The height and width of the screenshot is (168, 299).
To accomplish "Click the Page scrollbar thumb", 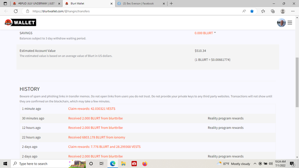I will click(x=297, y=82).
